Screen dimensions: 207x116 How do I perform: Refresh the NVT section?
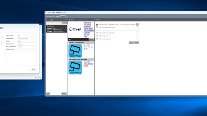91,39
